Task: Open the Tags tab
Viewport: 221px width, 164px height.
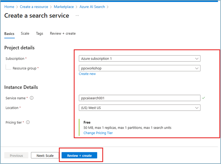Action: click(39, 33)
